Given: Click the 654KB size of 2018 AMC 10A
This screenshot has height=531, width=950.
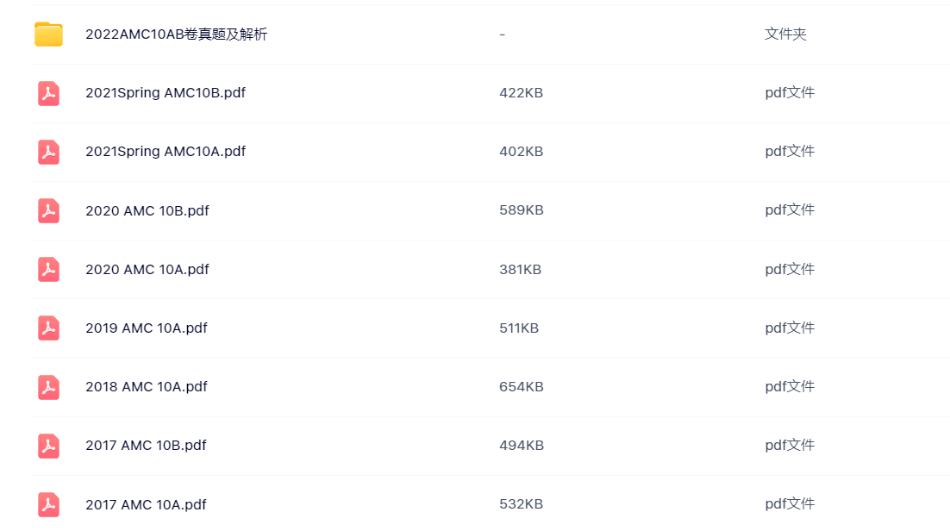Looking at the screenshot, I should pos(521,387).
